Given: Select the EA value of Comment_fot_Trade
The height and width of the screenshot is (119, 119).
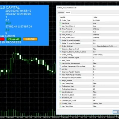Looking at the screenshot, I should [x=94, y=101].
